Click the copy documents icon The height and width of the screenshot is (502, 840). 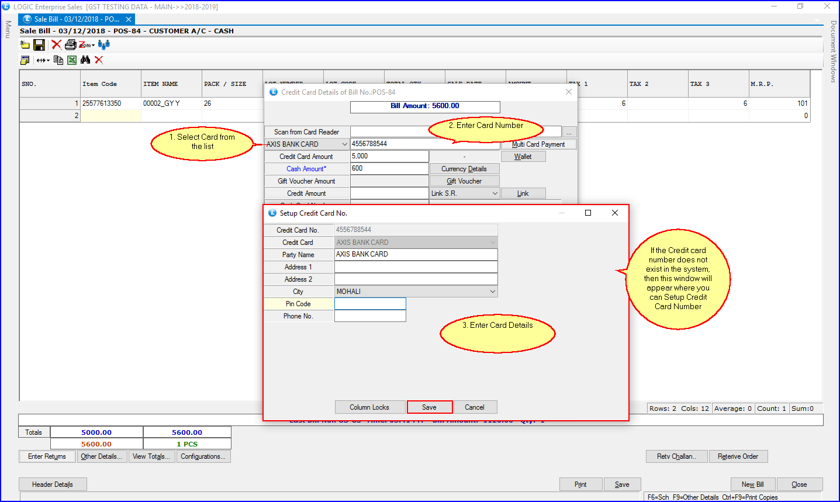[58, 60]
